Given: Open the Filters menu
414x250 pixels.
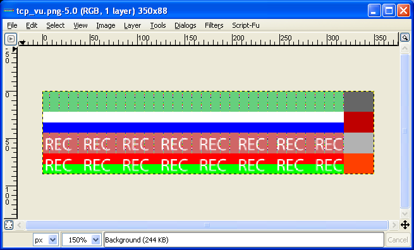Looking at the screenshot, I should pyautogui.click(x=214, y=26).
